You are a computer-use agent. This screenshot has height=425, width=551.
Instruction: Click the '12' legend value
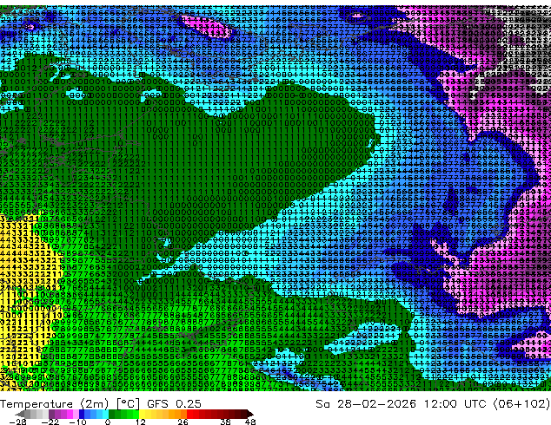pyautogui.click(x=141, y=422)
